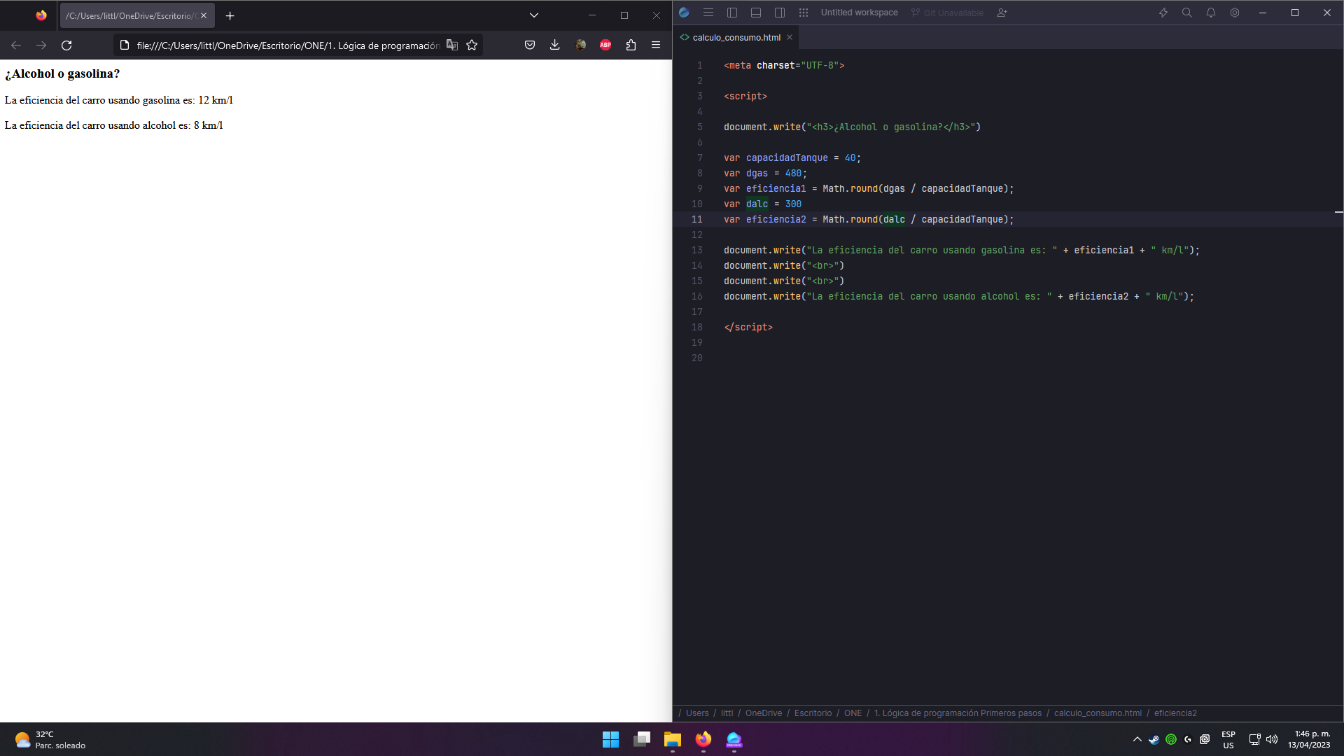The height and width of the screenshot is (756, 1344).
Task: Open a new Firefox tab with plus button
Action: click(230, 15)
